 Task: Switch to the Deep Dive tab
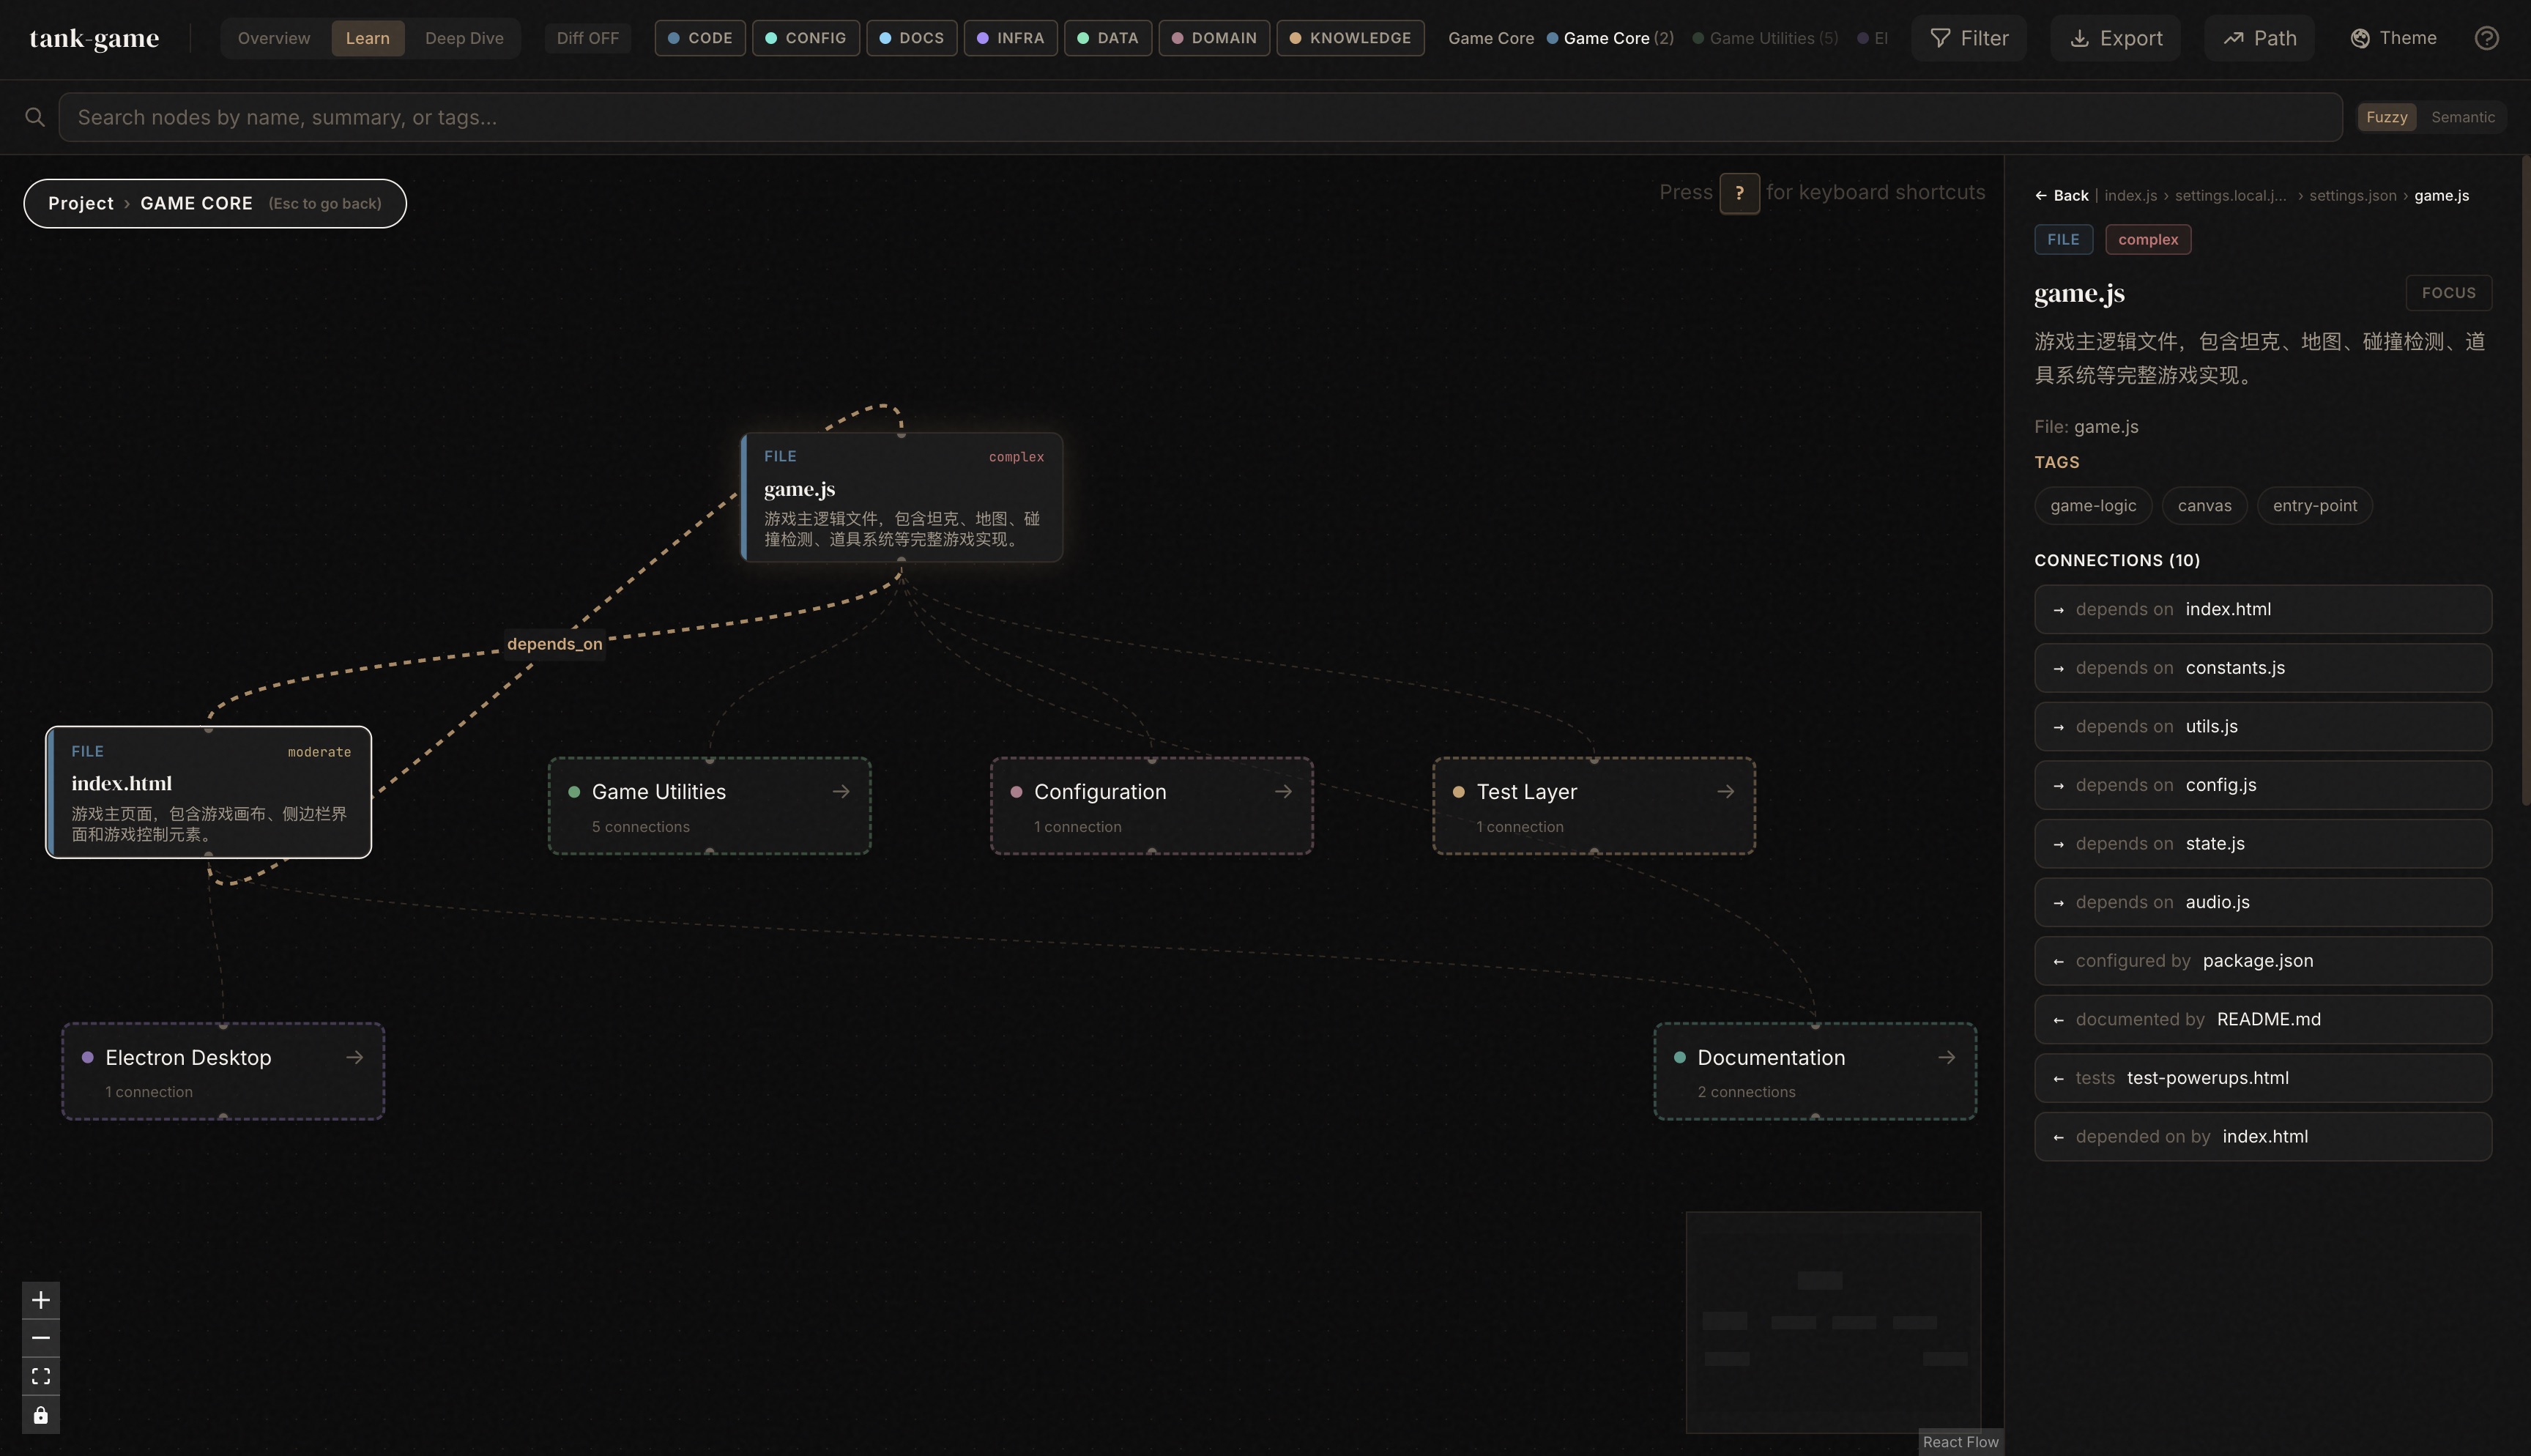pyautogui.click(x=464, y=38)
